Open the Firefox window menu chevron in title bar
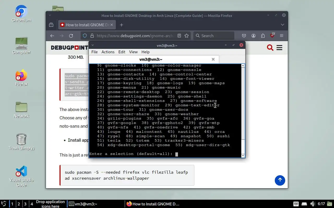Screen dimensions: 334x208 point(50,16)
